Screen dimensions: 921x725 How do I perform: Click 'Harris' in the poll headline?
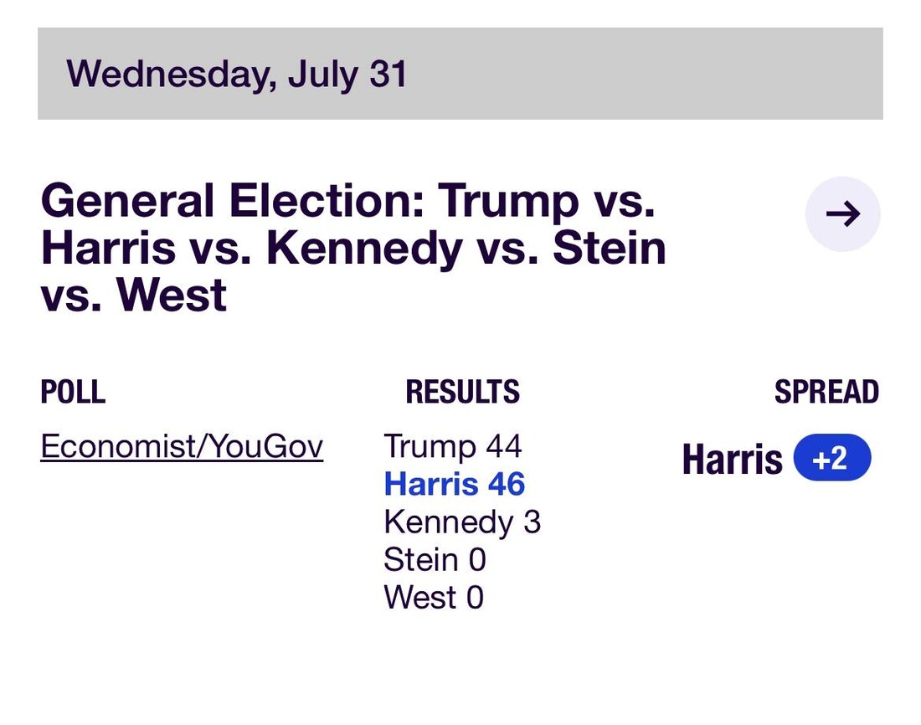(108, 249)
